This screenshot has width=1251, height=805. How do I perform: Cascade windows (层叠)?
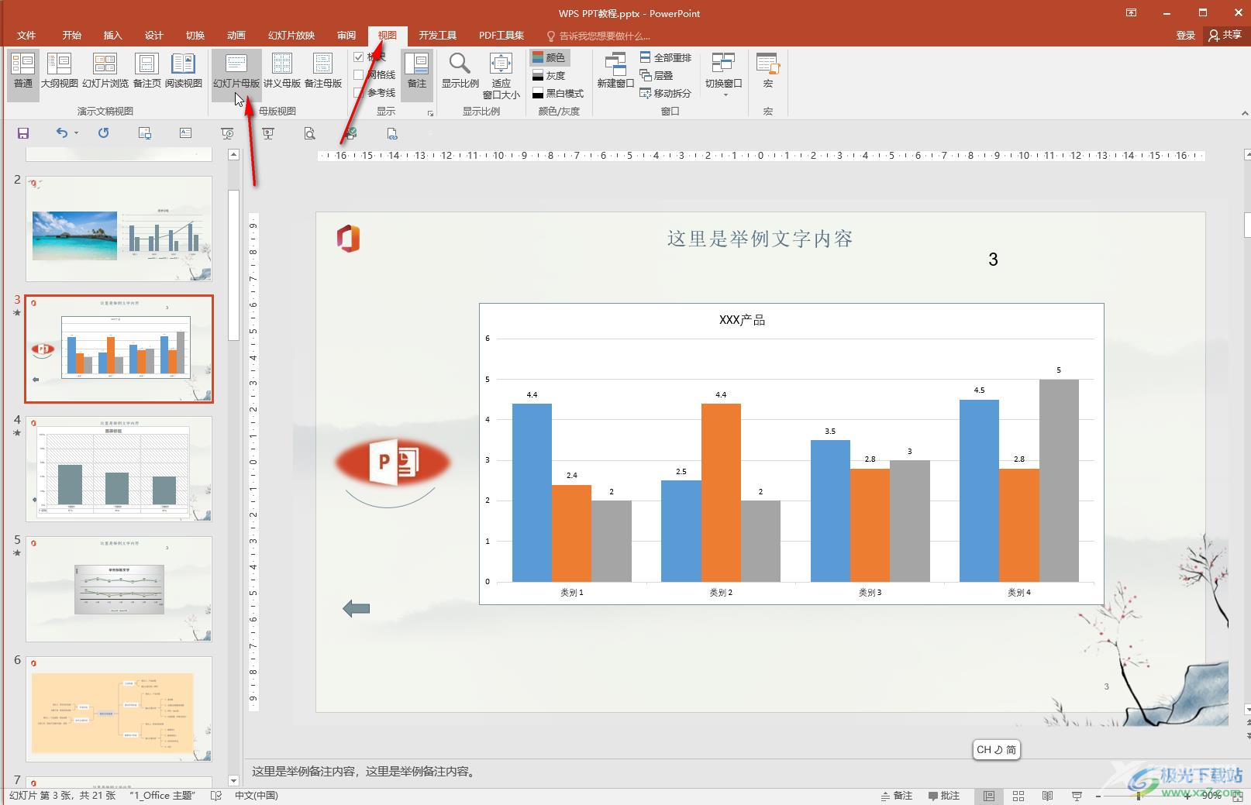[x=657, y=75]
